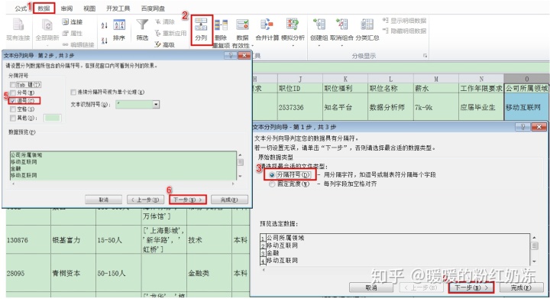Click 显示明细数据 show detail item

(404, 21)
